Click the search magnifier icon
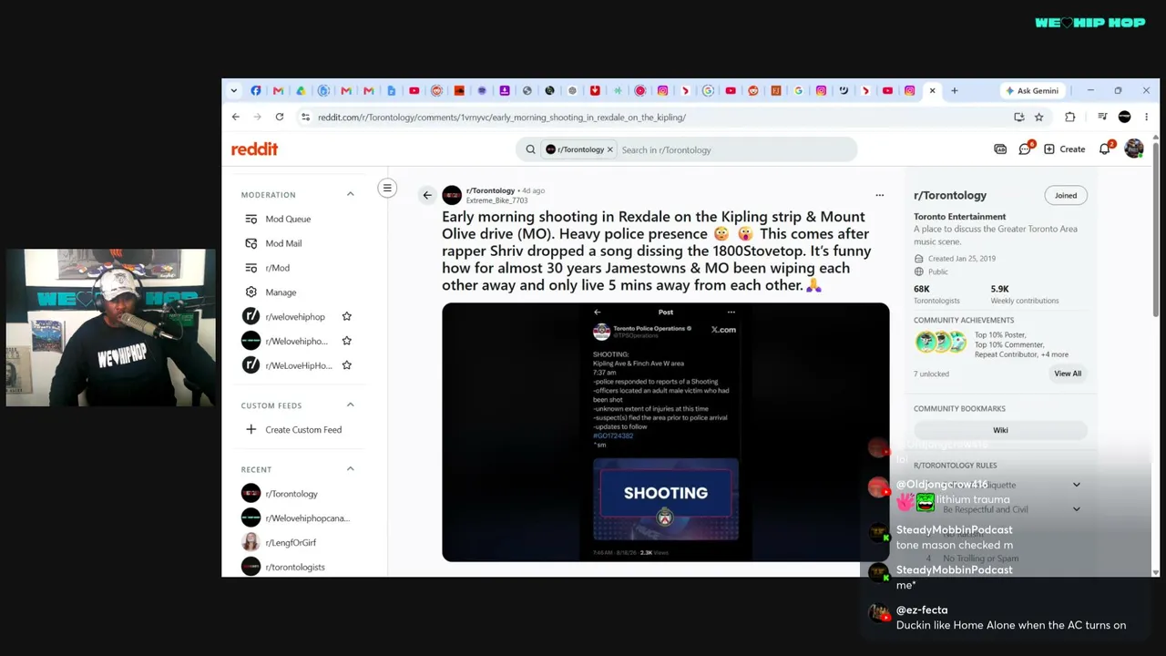The width and height of the screenshot is (1166, 656). click(530, 149)
